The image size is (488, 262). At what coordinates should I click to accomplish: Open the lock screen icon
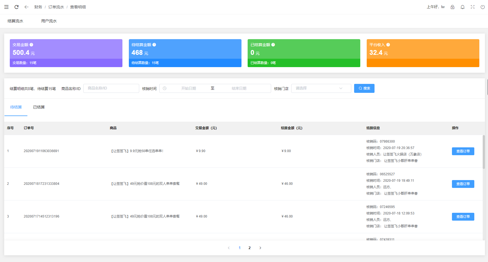pyautogui.click(x=453, y=7)
